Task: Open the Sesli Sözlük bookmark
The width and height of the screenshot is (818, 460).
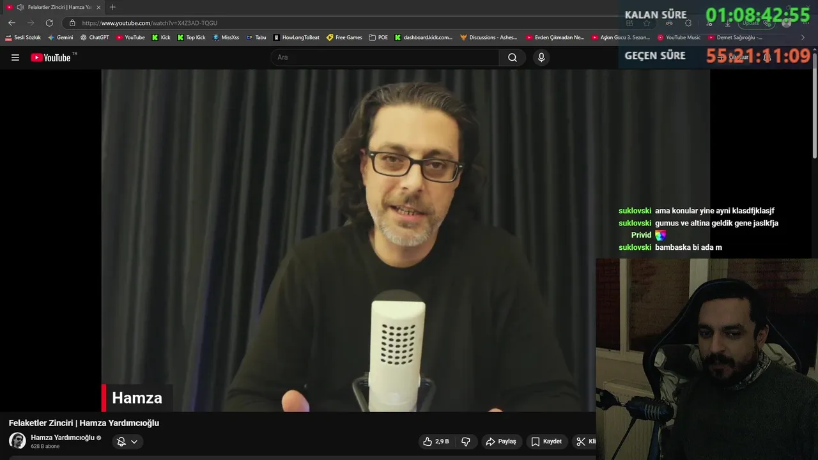Action: pyautogui.click(x=23, y=38)
